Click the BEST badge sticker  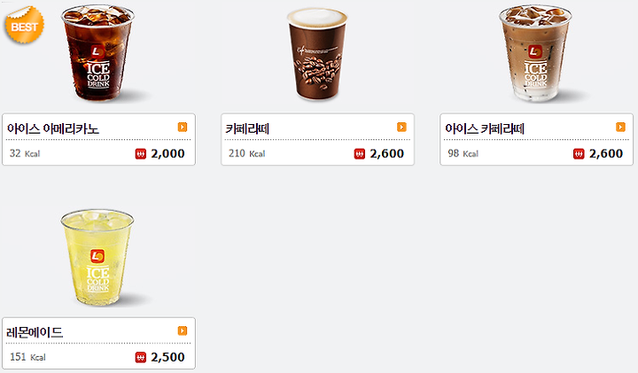click(25, 25)
